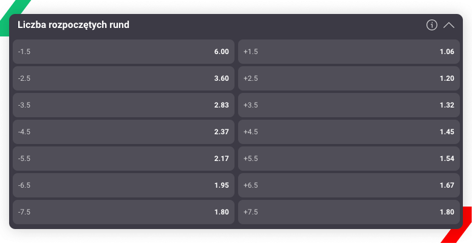Screen dimensions: 472x243
Task: Add the -4.5 selection with odds 2.37
Action: 123,132
